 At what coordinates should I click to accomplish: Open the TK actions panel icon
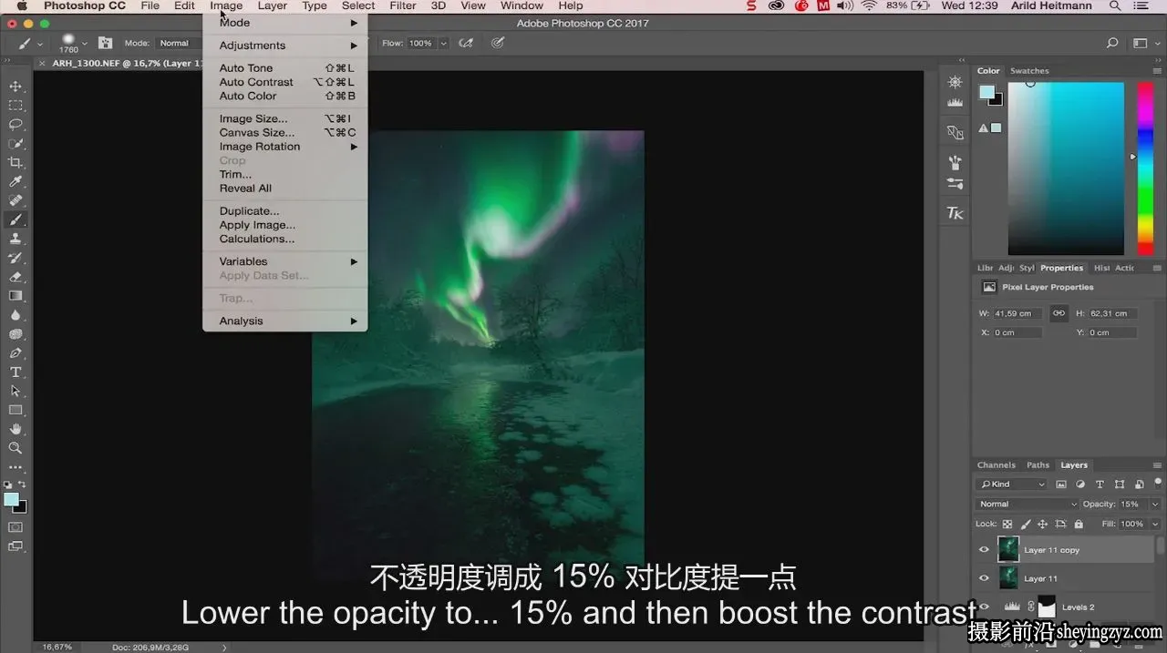click(x=955, y=213)
